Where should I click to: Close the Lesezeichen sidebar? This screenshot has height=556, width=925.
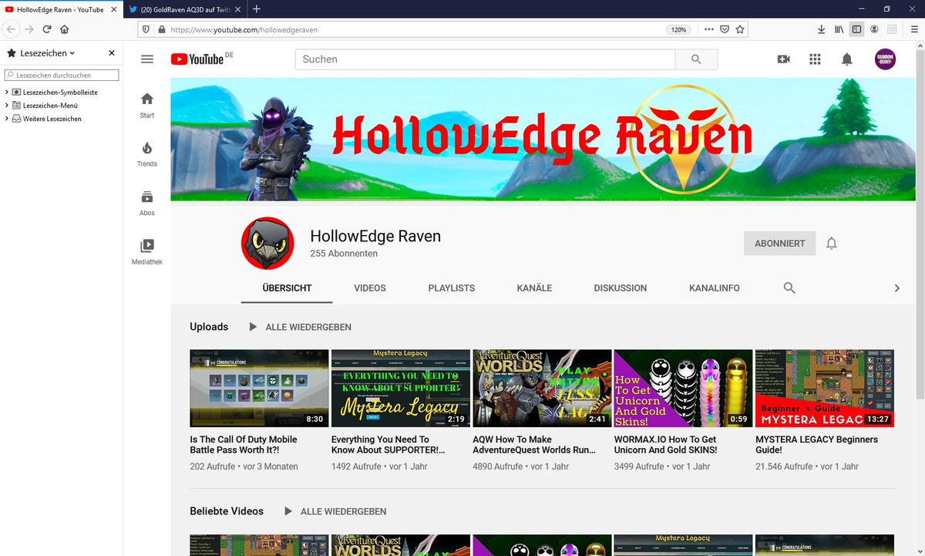click(112, 53)
